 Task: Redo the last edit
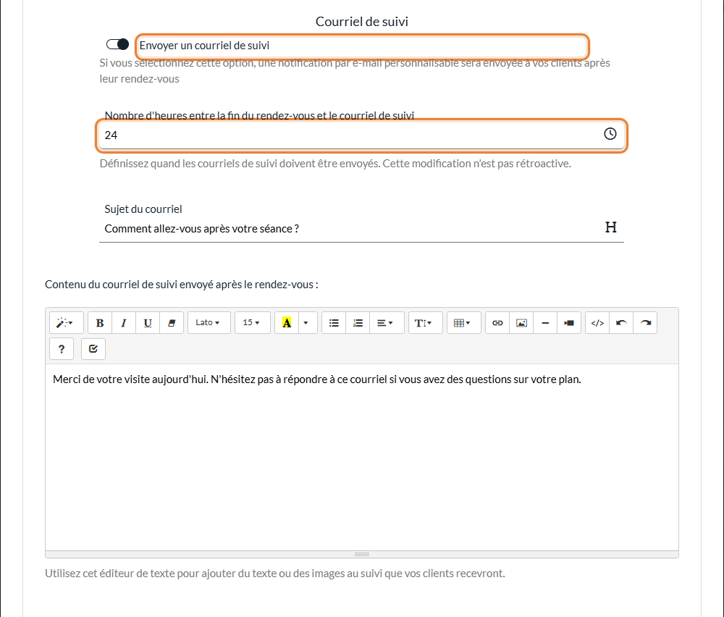[646, 323]
